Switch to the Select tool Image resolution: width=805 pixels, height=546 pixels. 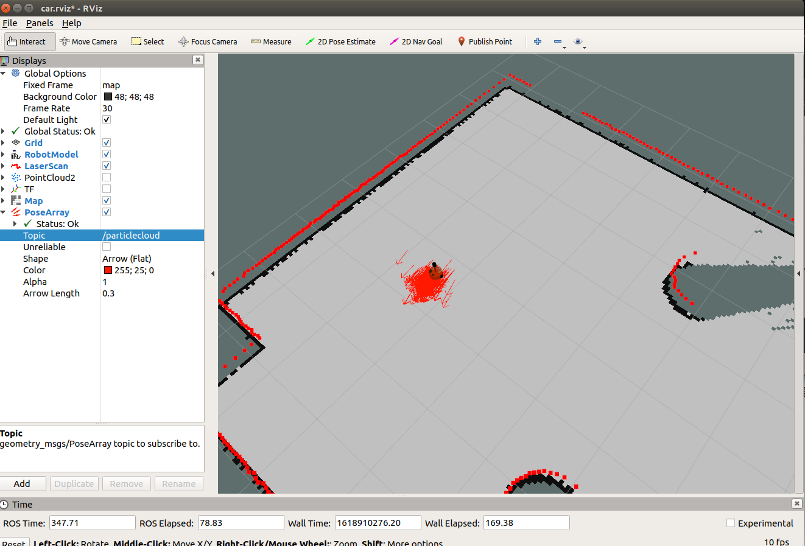(x=147, y=41)
